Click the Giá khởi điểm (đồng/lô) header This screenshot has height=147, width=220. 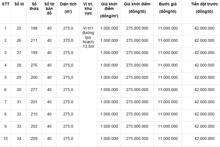137,8
